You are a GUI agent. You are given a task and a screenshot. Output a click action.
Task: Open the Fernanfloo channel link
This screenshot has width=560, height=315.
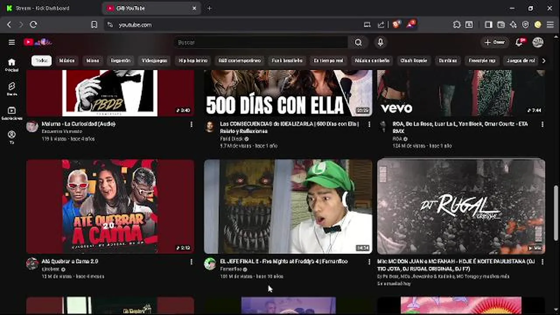(x=231, y=269)
